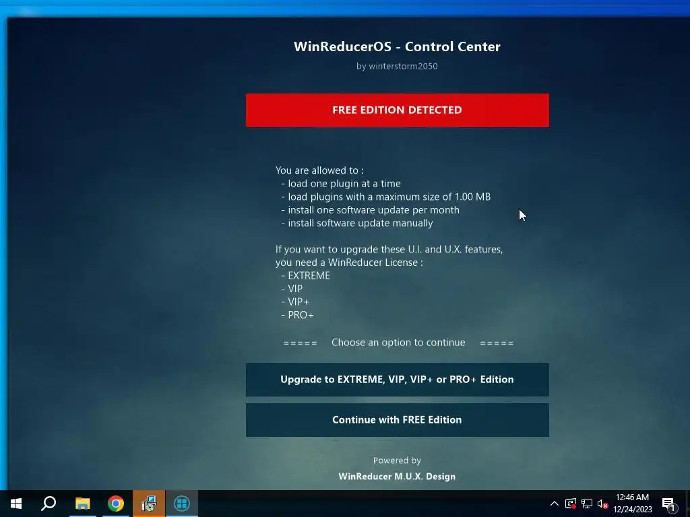Launch Google Chrome from taskbar

(116, 504)
